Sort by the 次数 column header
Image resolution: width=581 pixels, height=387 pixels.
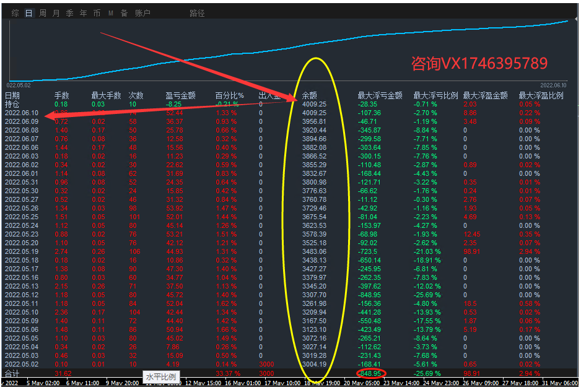(x=136, y=95)
